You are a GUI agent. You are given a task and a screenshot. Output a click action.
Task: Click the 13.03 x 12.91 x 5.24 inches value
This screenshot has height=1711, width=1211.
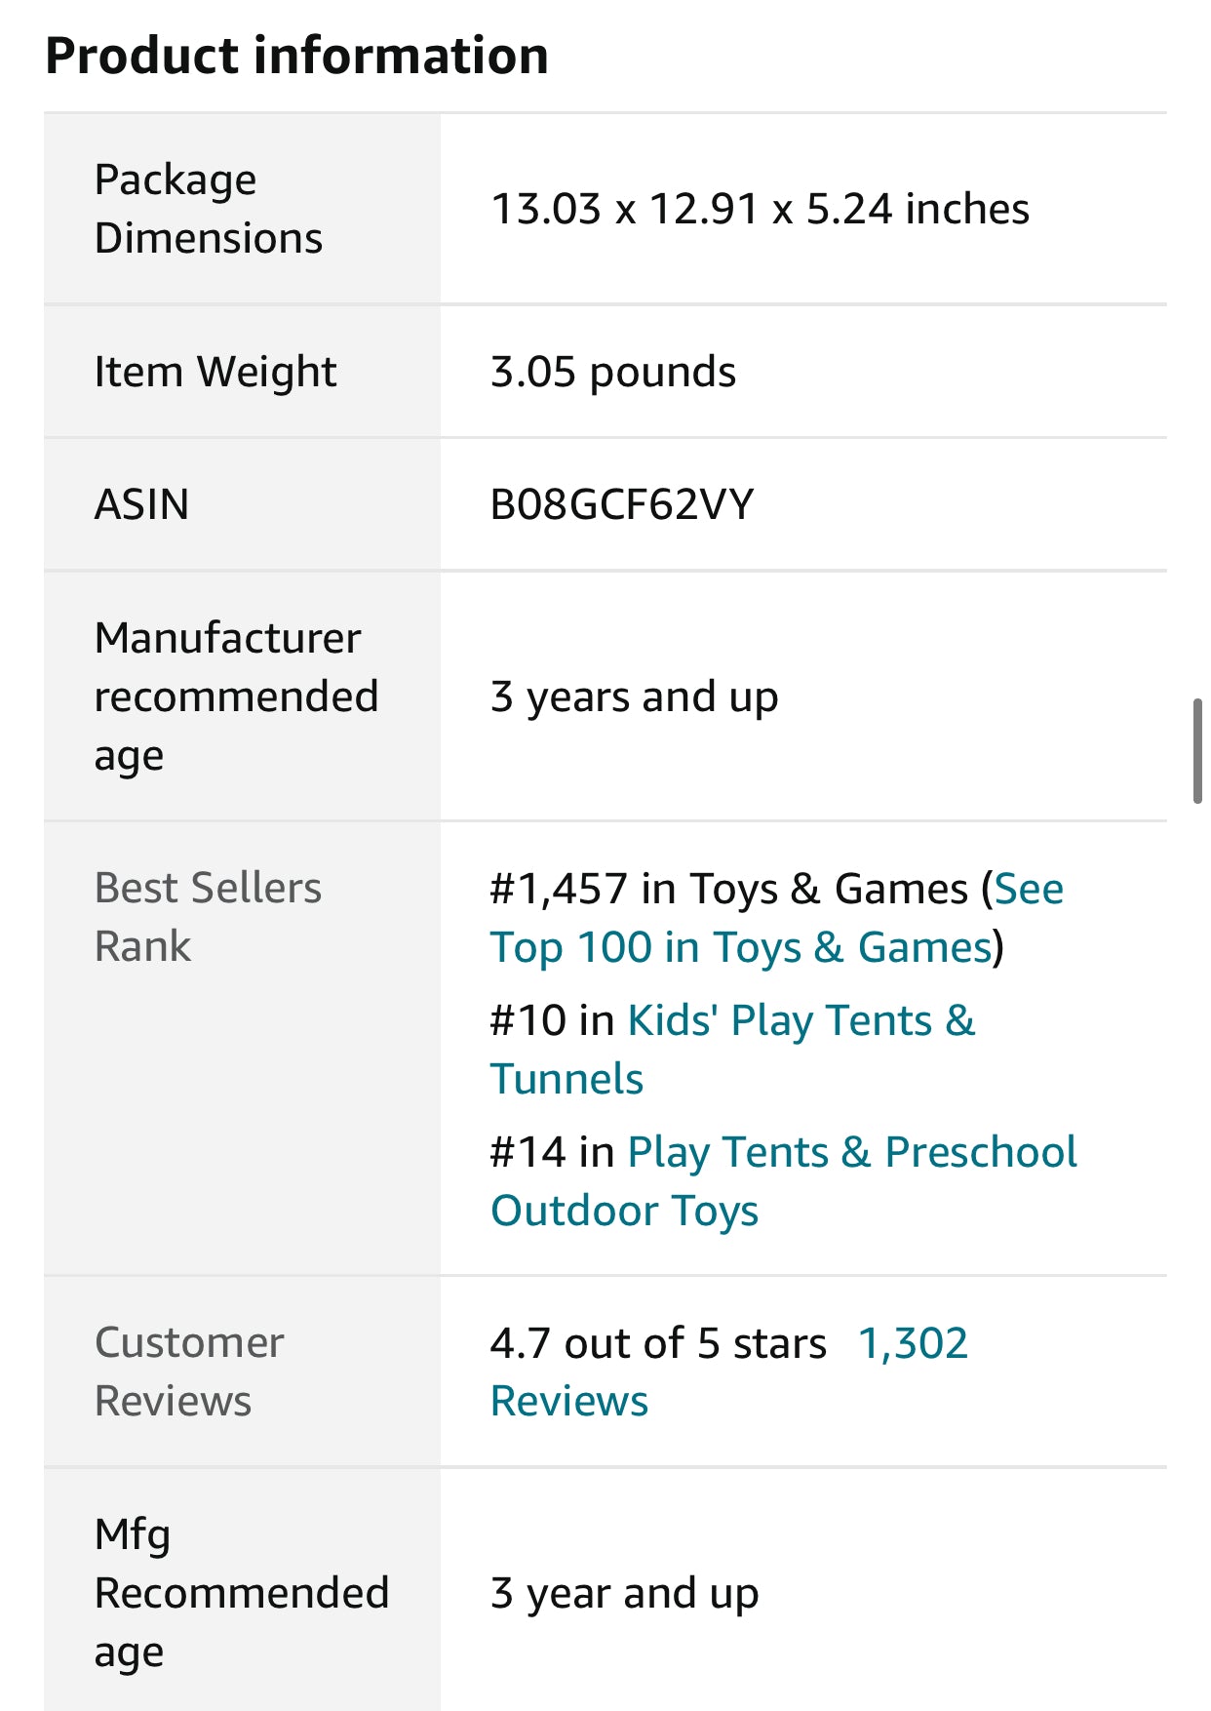point(760,209)
